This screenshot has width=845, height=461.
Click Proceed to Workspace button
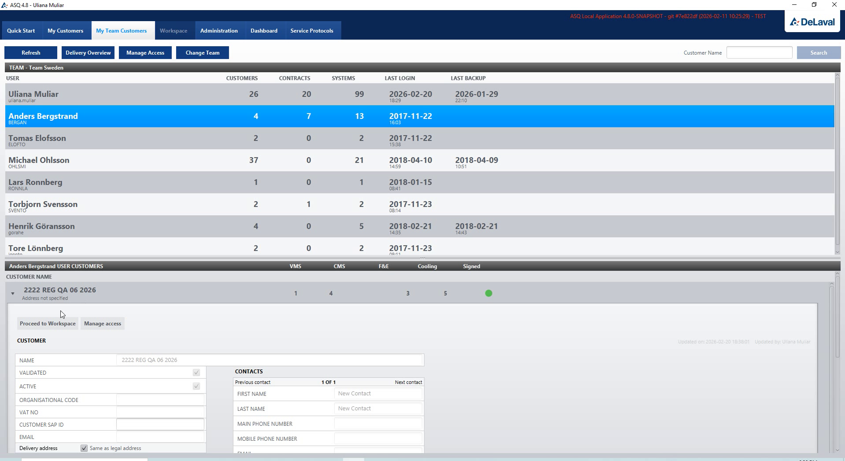pos(48,323)
